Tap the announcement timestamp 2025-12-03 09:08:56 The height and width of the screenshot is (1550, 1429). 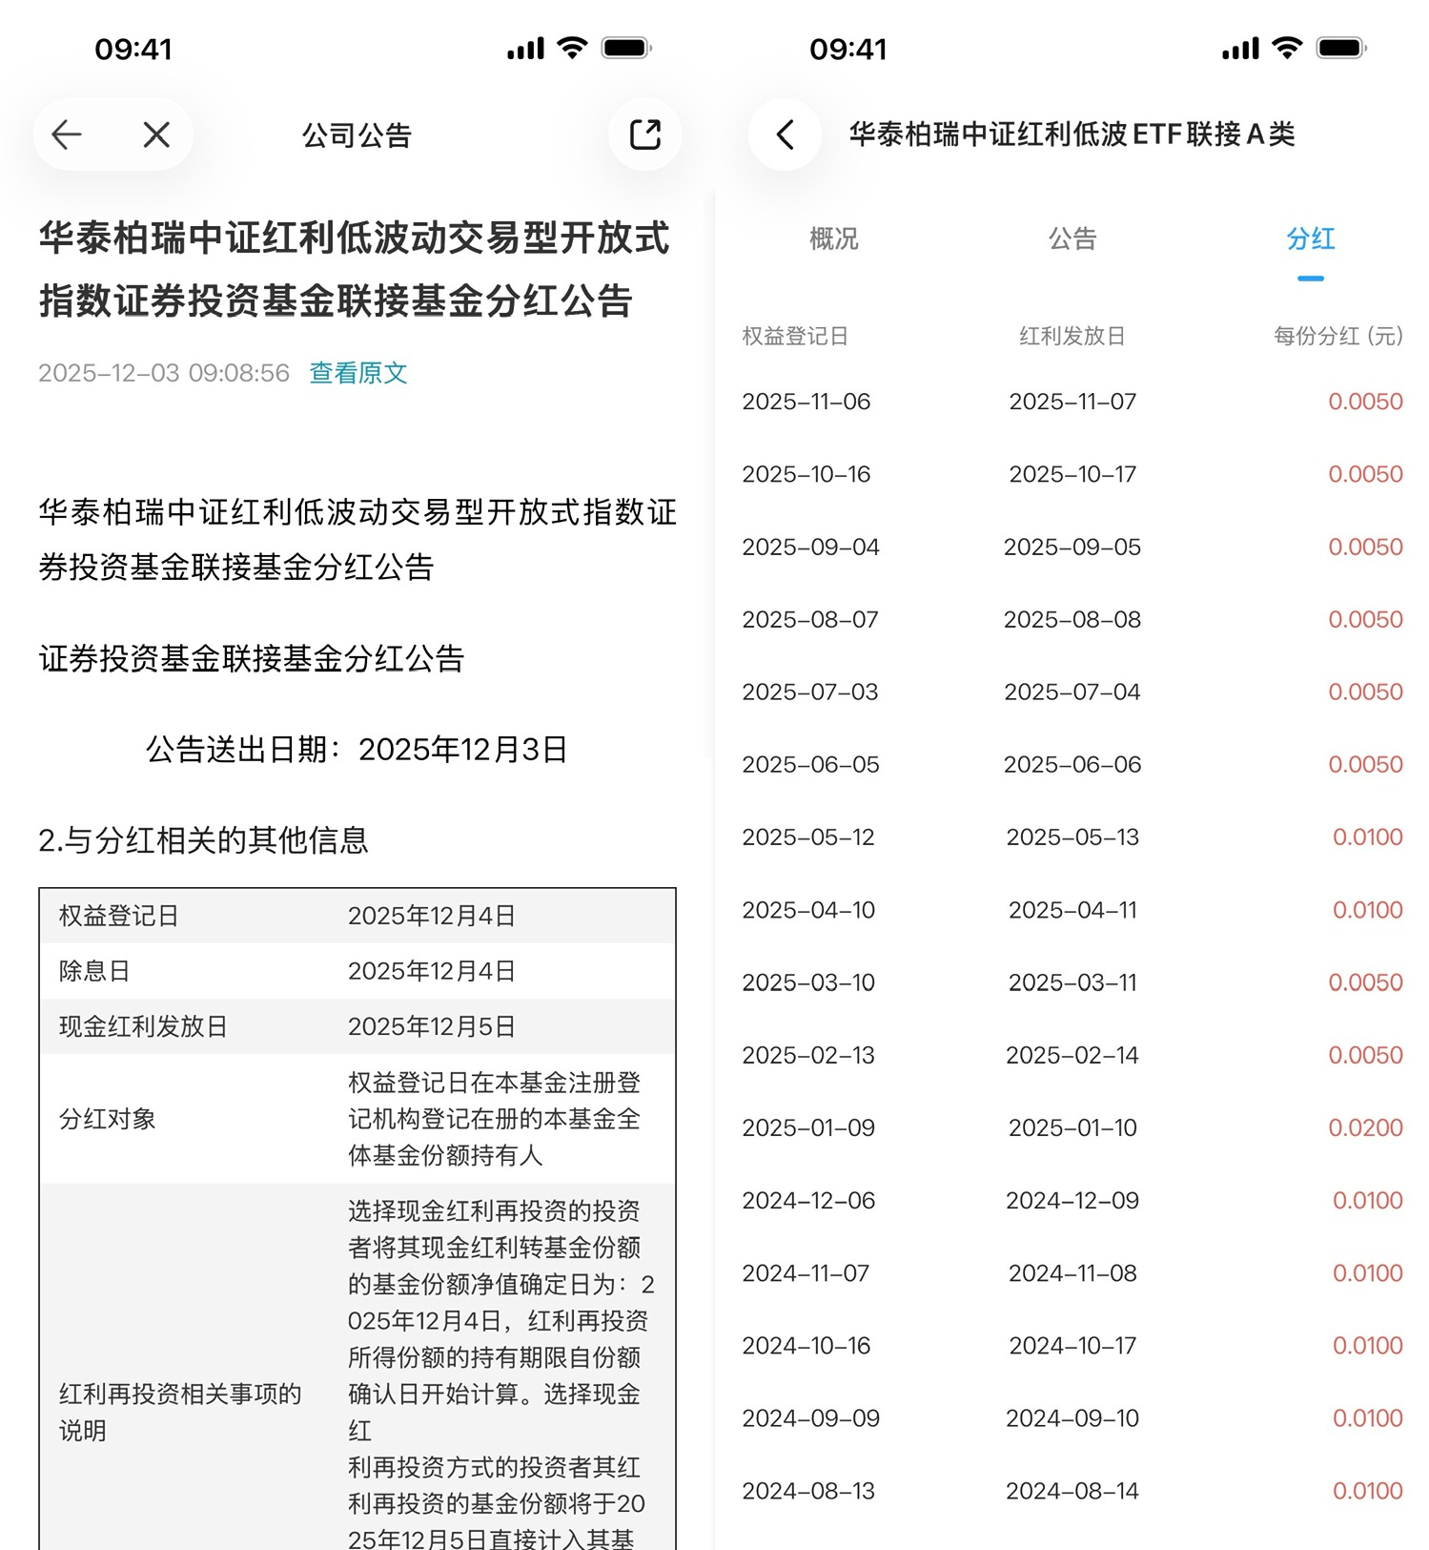pos(164,373)
